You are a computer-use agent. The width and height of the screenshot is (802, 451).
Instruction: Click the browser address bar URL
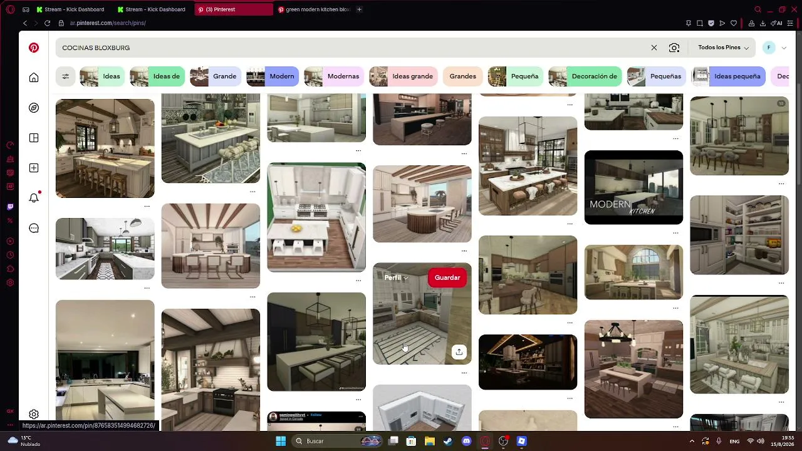(108, 23)
